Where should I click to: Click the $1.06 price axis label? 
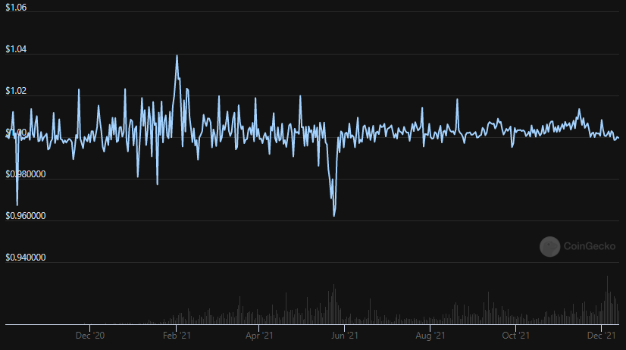pos(16,8)
